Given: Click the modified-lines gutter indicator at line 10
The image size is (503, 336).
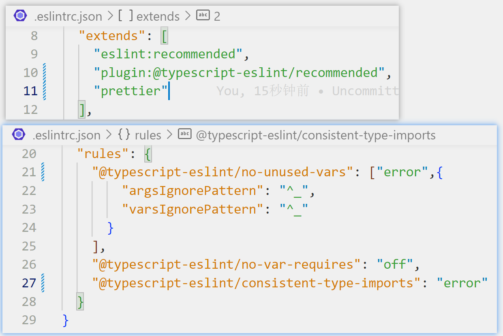Looking at the screenshot, I should coord(43,72).
